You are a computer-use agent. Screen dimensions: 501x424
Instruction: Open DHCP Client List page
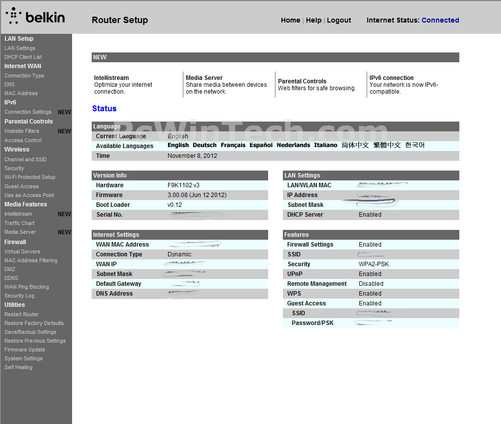(x=23, y=57)
